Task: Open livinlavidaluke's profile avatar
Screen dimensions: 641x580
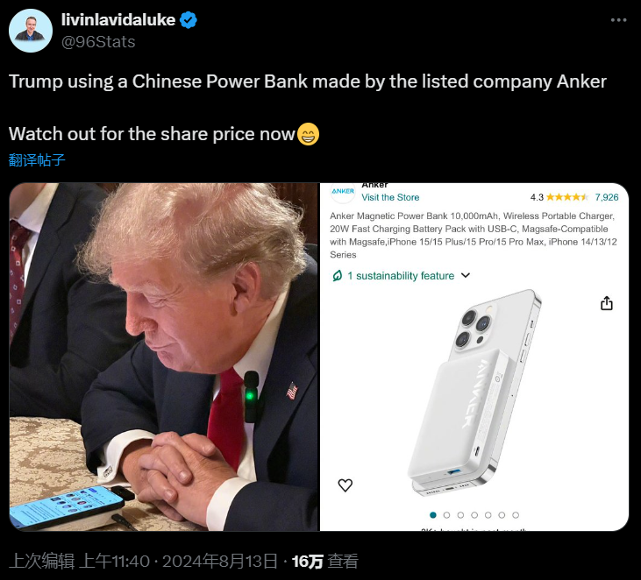Action: [x=31, y=31]
